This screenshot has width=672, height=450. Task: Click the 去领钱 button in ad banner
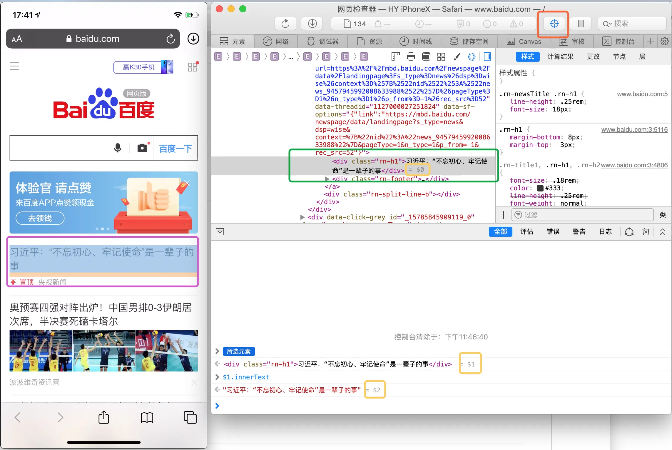click(39, 218)
